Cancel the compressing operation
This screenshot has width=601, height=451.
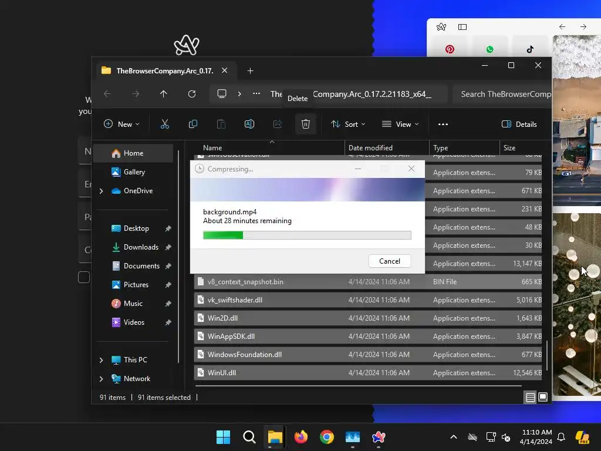[390, 261]
